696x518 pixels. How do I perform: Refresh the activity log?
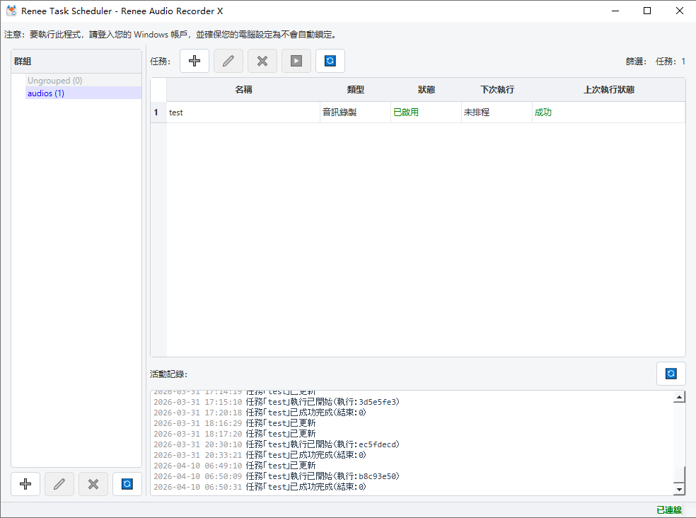671,374
